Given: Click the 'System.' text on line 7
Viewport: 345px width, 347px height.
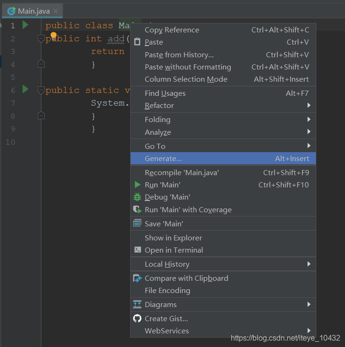Looking at the screenshot, I should click(110, 103).
